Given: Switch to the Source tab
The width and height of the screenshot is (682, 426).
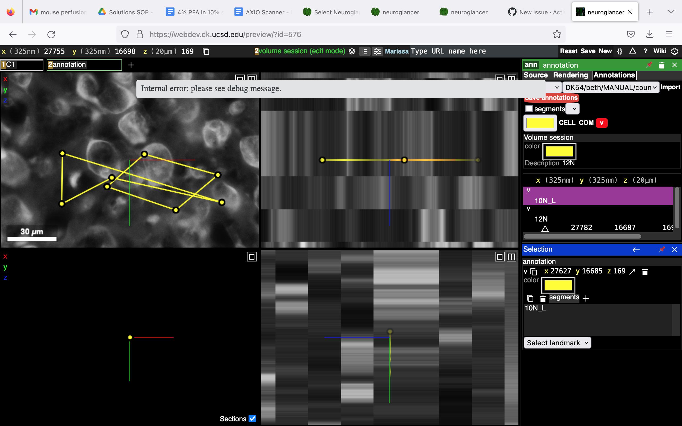Looking at the screenshot, I should tap(535, 75).
